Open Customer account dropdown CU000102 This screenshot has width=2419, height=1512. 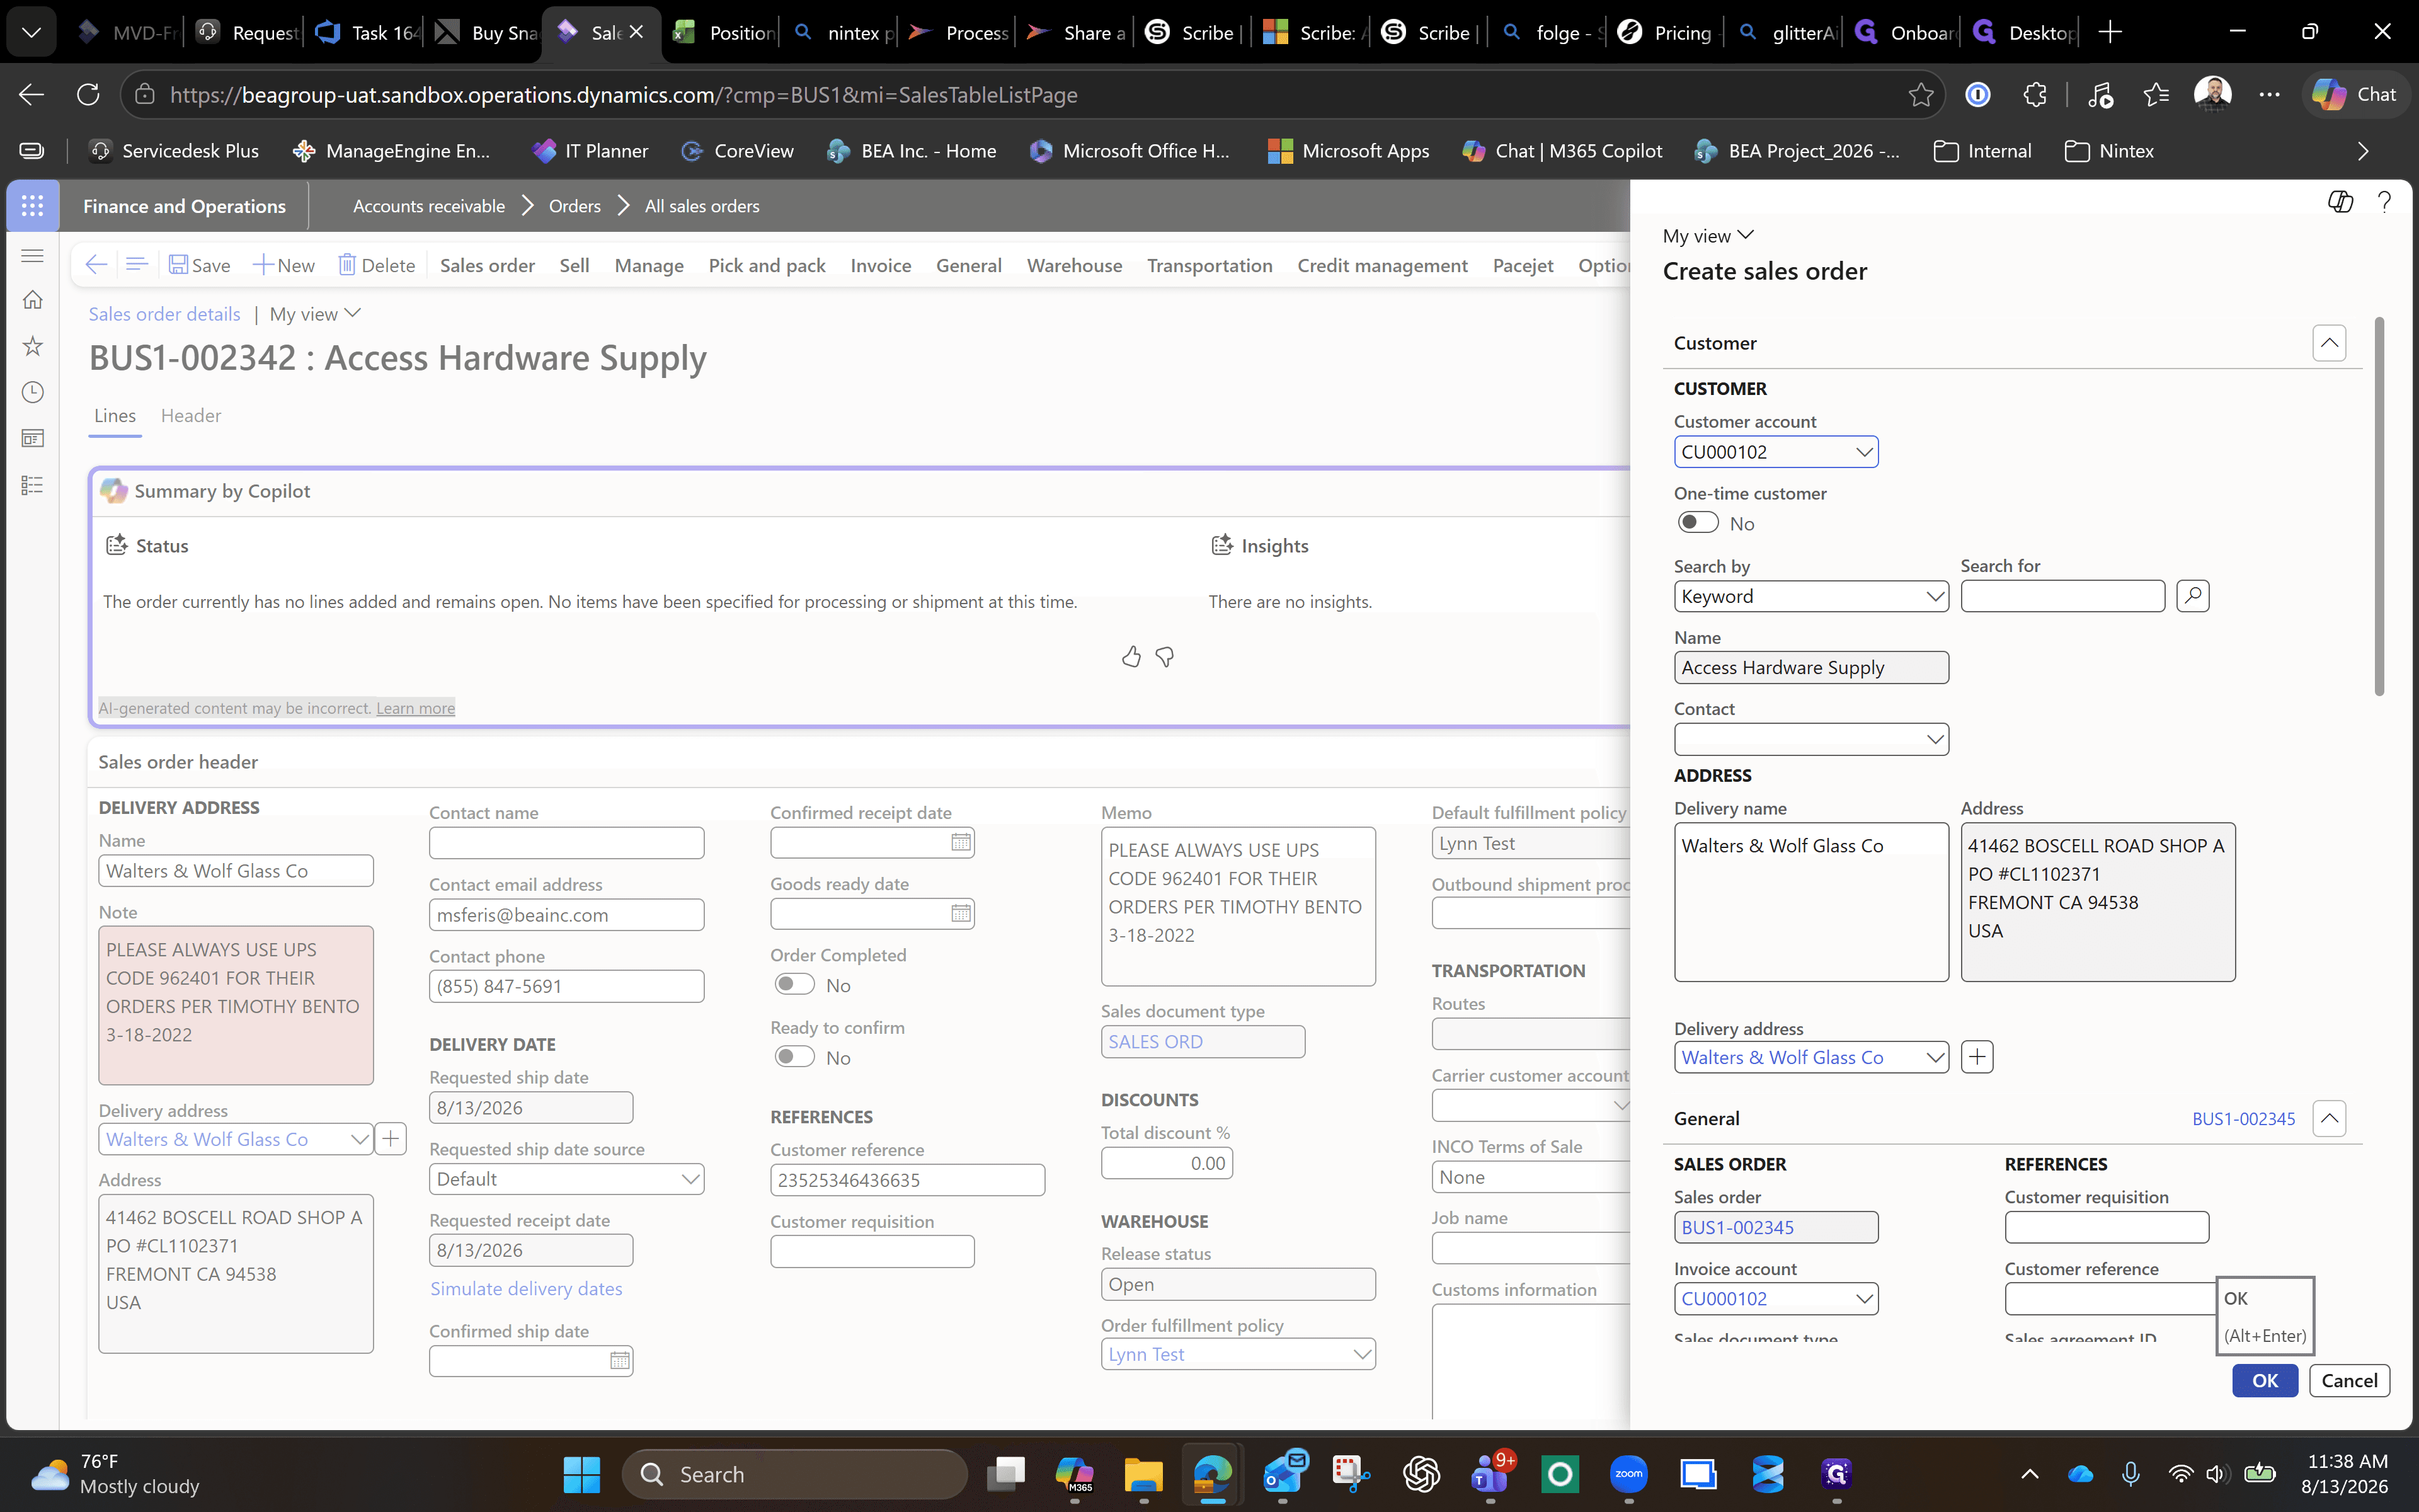1863,452
